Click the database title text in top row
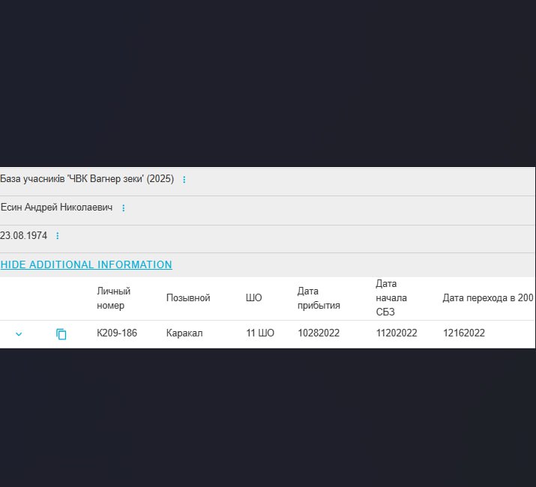This screenshot has height=487, width=536. click(87, 180)
